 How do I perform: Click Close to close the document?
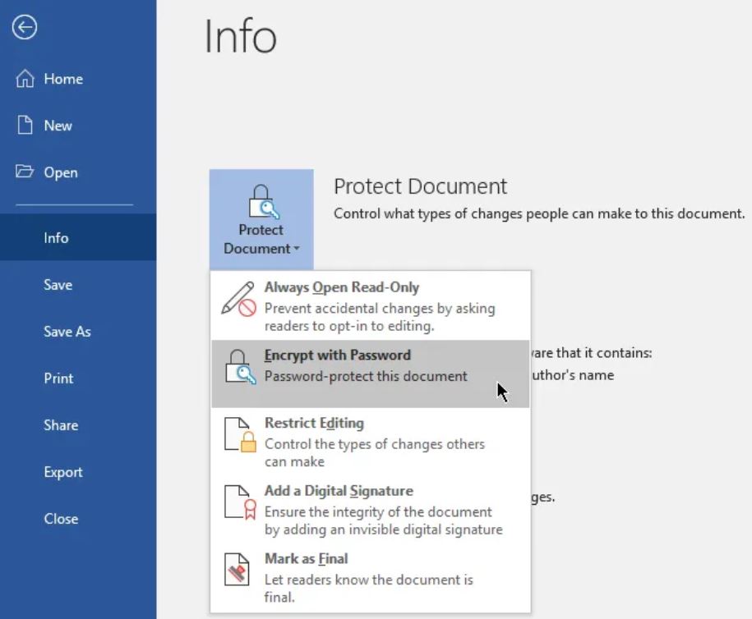click(x=61, y=519)
